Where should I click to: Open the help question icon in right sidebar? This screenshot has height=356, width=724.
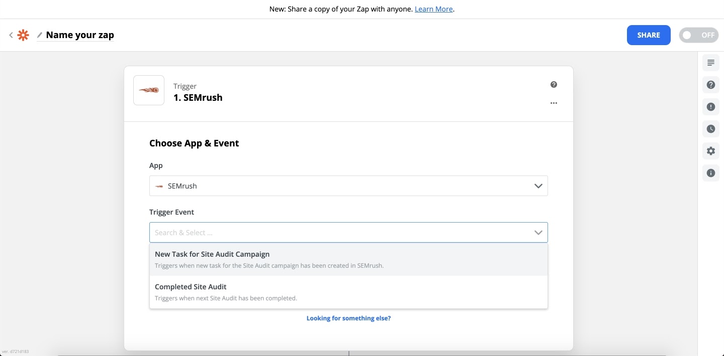[710, 85]
